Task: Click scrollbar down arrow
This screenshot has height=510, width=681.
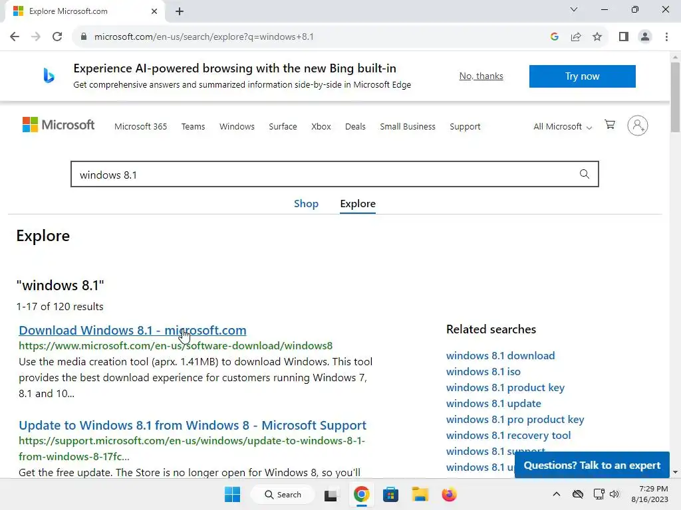Action: point(675,472)
